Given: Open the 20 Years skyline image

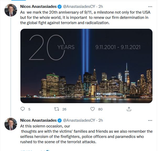Looking at the screenshot, I should pos(86,66).
